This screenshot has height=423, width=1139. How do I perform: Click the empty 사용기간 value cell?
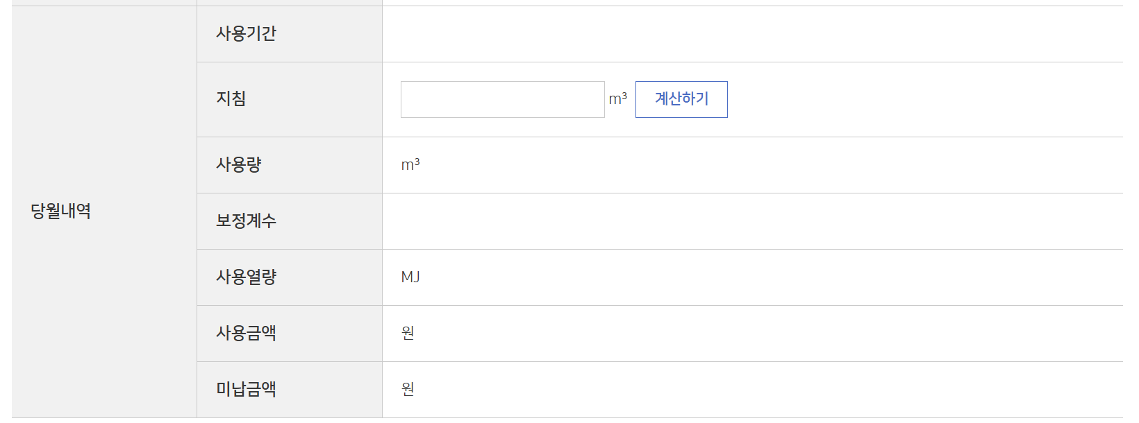pos(753,34)
